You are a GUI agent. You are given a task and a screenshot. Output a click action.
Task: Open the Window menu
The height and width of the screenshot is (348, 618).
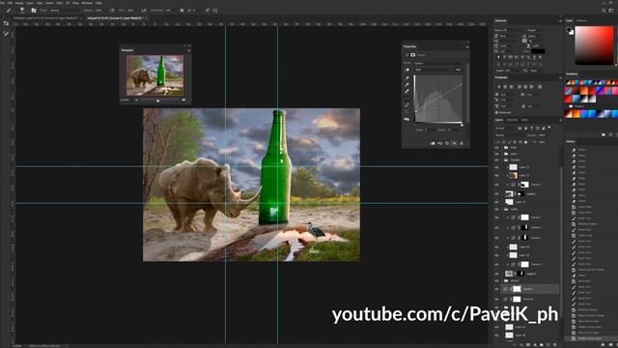click(x=87, y=3)
